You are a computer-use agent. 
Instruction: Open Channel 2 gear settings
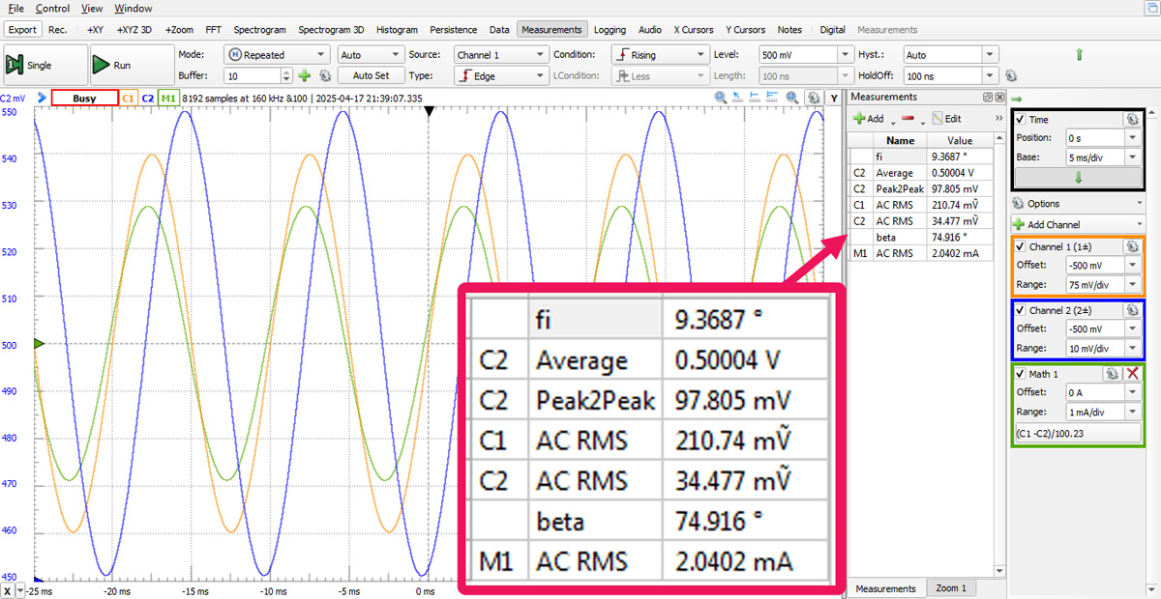(x=1131, y=310)
